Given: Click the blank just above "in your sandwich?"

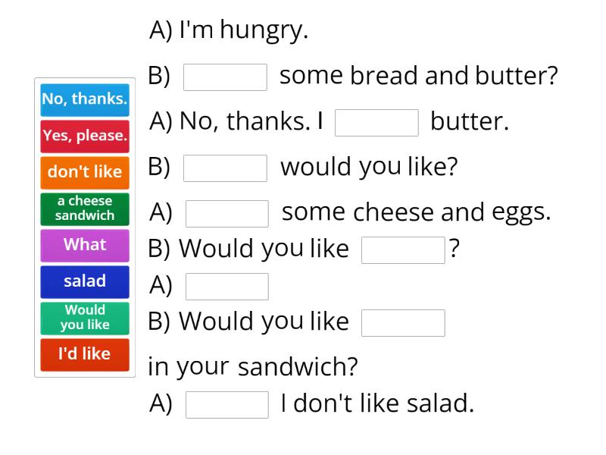Looking at the screenshot, I should [x=403, y=323].
